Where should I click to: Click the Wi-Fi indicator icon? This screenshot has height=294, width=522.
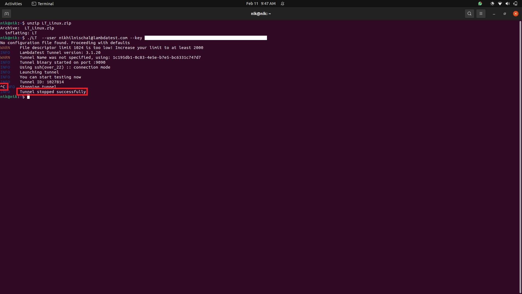pos(500,4)
